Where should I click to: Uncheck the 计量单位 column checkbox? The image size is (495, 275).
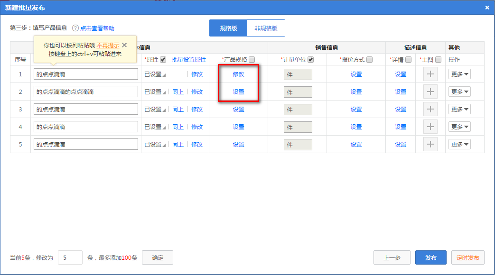point(311,60)
